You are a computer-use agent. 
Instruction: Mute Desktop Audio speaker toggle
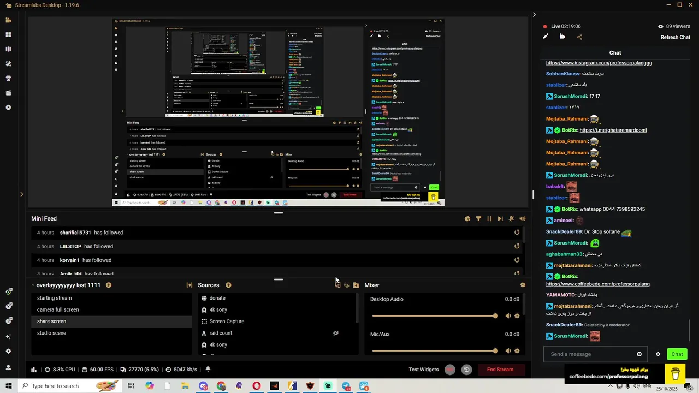pos(508,316)
